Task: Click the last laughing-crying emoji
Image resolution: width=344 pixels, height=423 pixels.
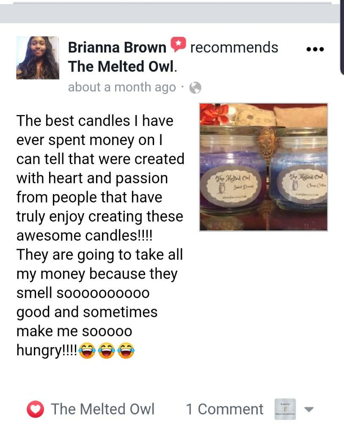Action: point(126,350)
